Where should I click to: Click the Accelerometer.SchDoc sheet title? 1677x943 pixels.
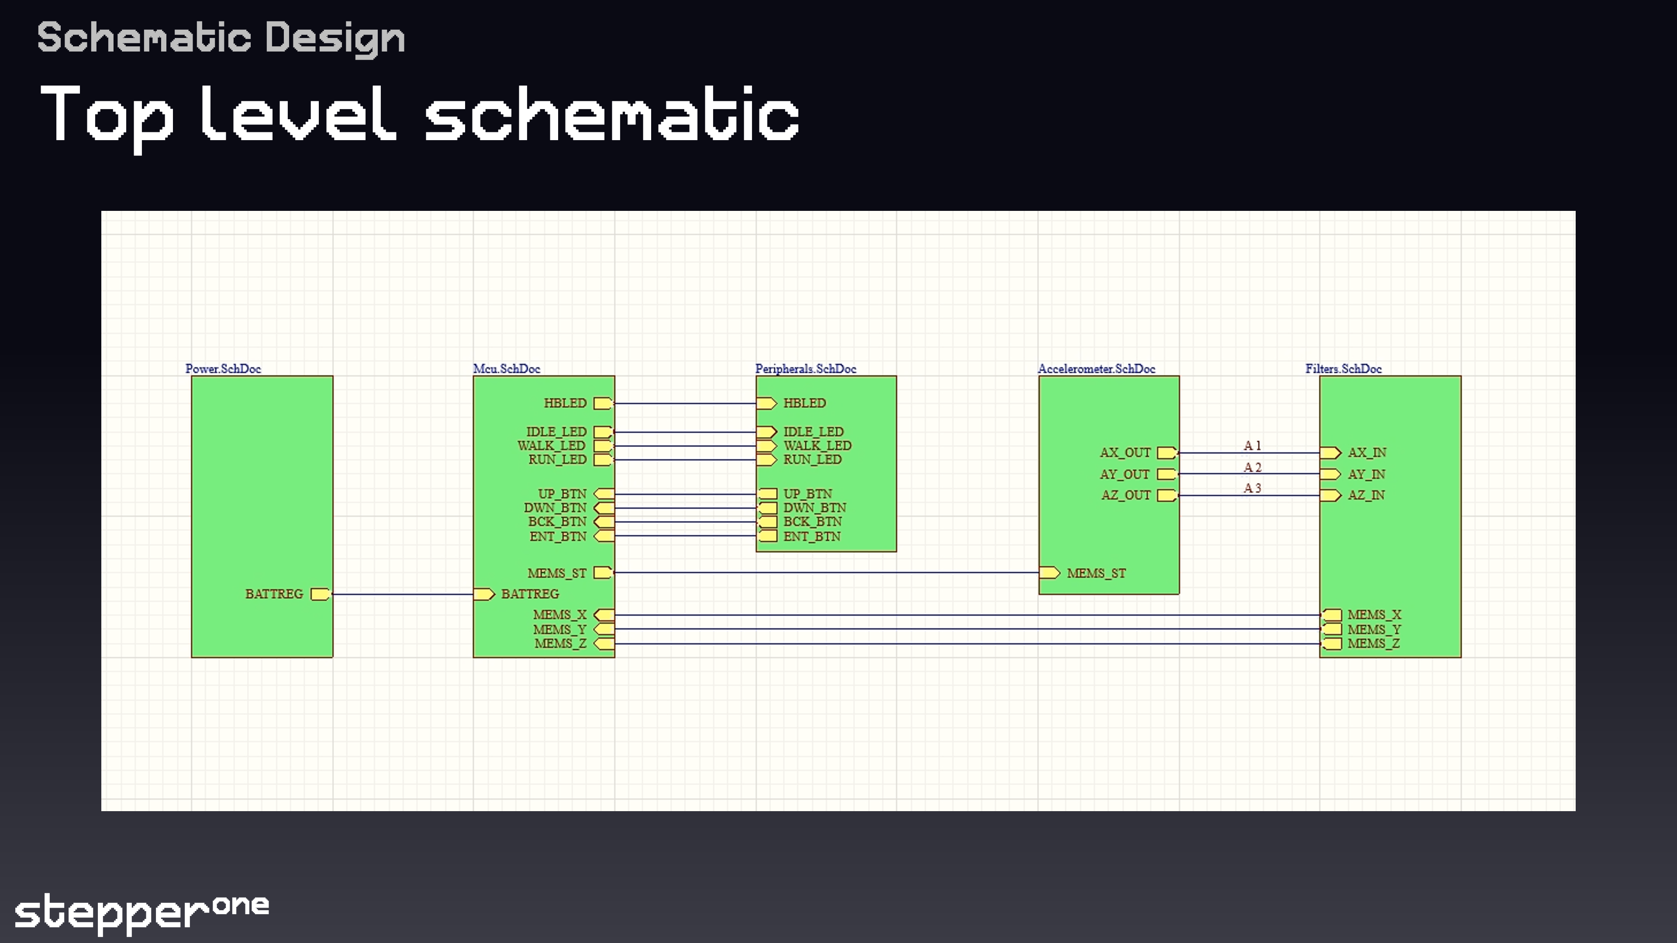[1096, 369]
